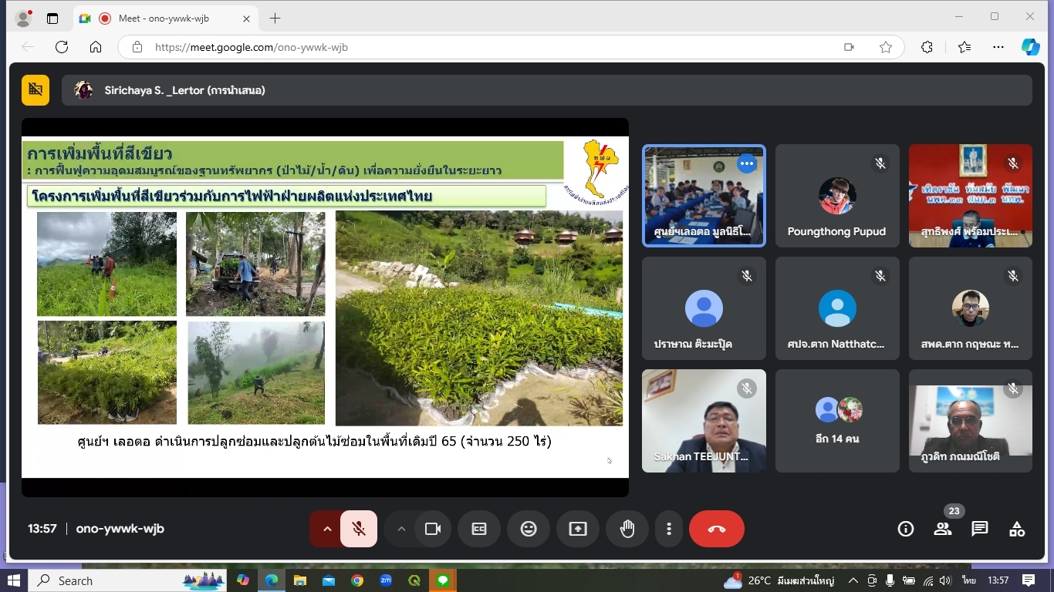
Task: Select the สพด.ตาก participant tile
Action: coord(971,308)
